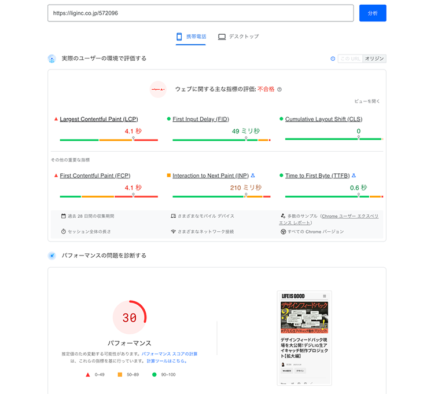Open Interaction to Next Paint (INP) link
The width and height of the screenshot is (434, 394).
[211, 176]
